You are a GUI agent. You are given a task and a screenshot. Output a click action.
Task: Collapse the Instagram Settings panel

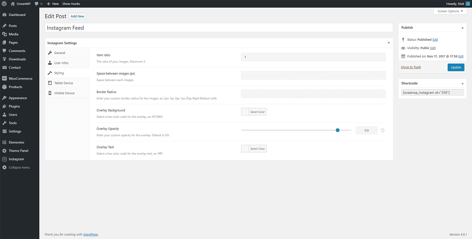point(389,43)
